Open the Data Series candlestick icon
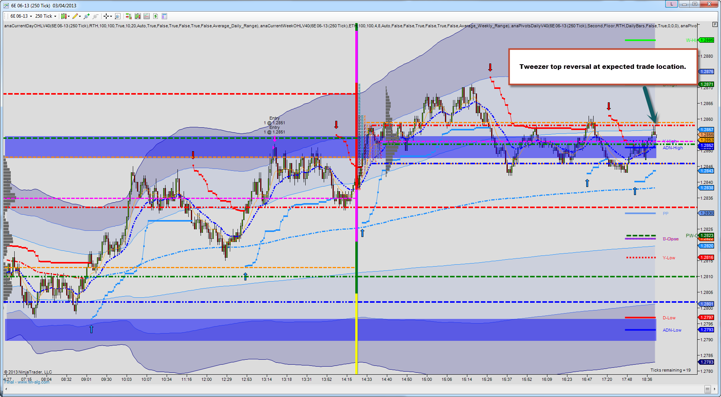The image size is (721, 397). coord(137,16)
